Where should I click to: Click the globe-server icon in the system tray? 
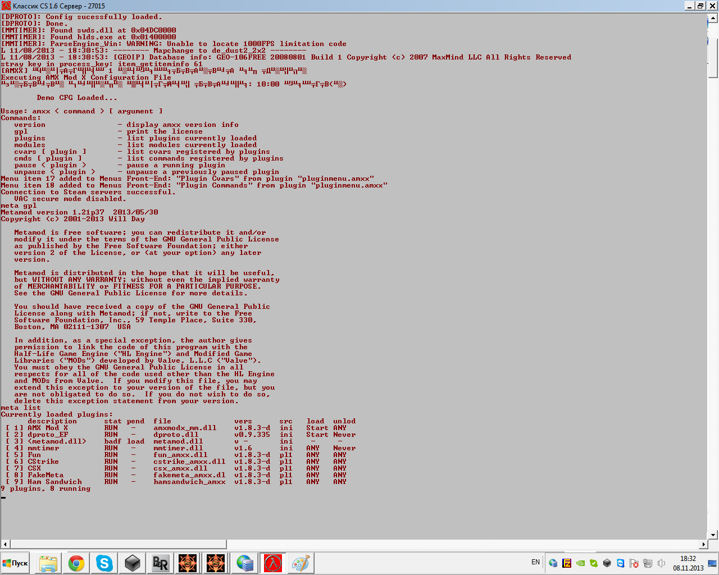(x=553, y=563)
